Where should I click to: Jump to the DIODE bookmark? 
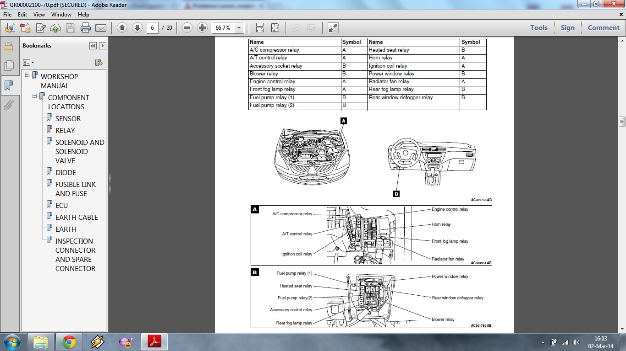pos(66,172)
